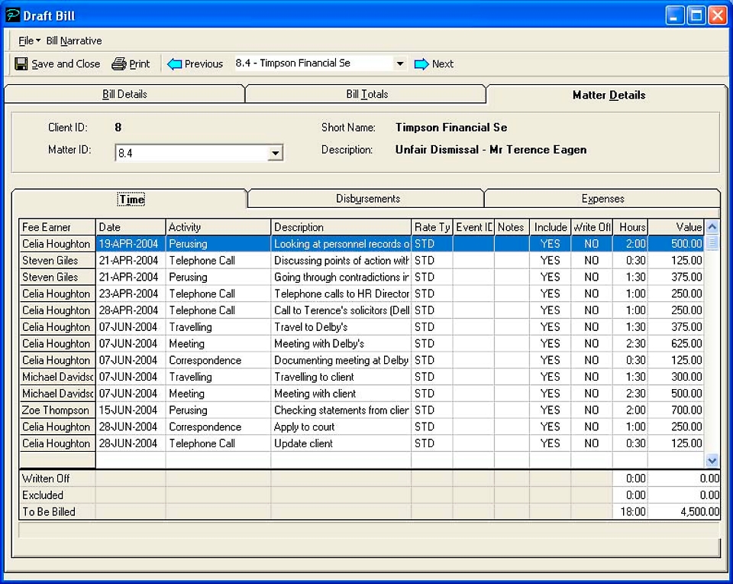Toggle Write Off NO for Travelling to client
The width and height of the screenshot is (733, 584).
click(591, 377)
